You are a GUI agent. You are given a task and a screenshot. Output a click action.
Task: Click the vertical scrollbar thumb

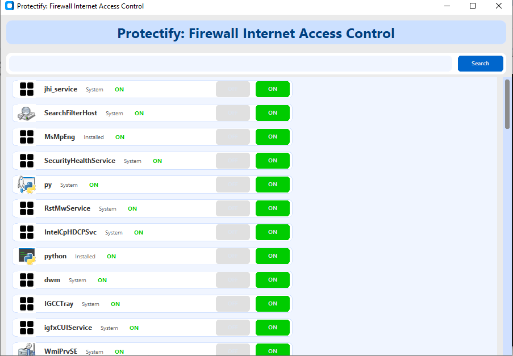coord(507,104)
